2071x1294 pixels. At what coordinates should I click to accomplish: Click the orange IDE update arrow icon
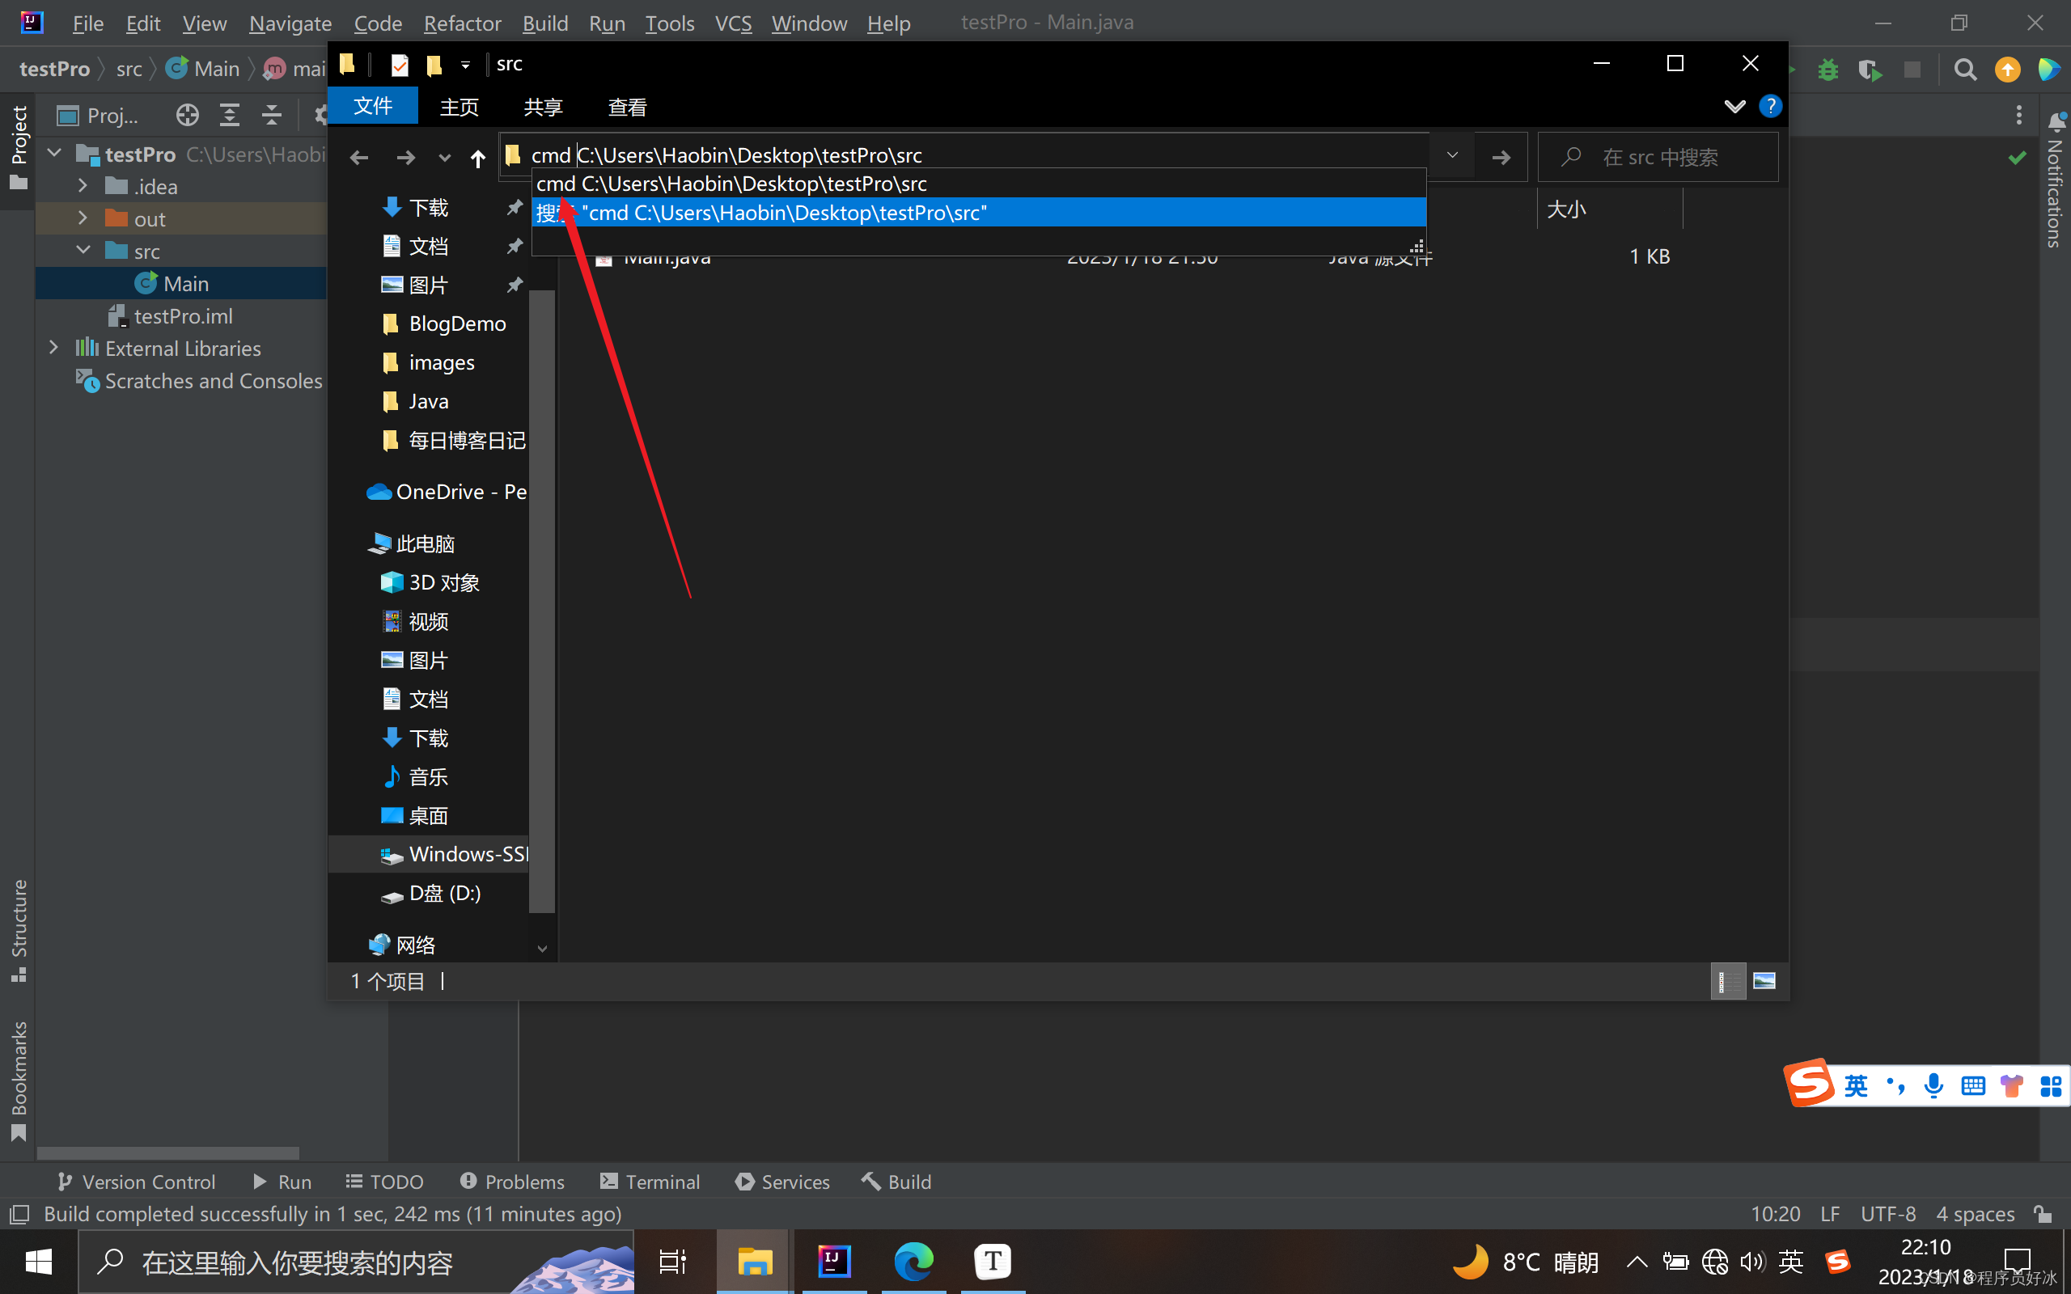[2007, 70]
